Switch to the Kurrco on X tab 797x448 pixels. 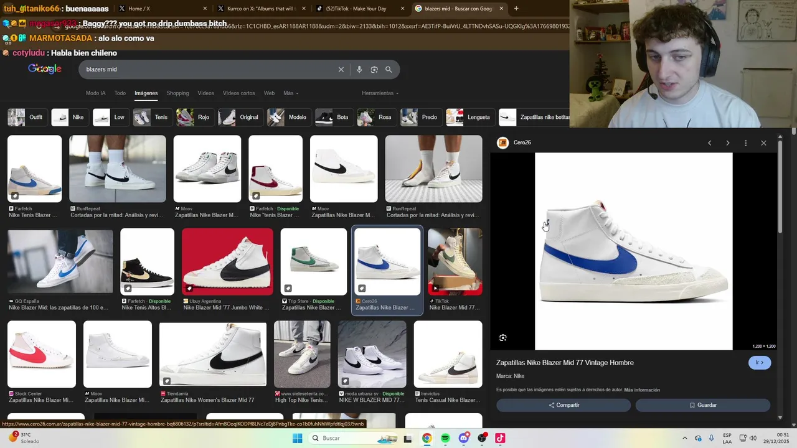tap(260, 9)
